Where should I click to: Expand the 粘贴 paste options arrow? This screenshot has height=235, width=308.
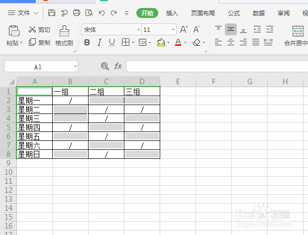click(x=21, y=43)
